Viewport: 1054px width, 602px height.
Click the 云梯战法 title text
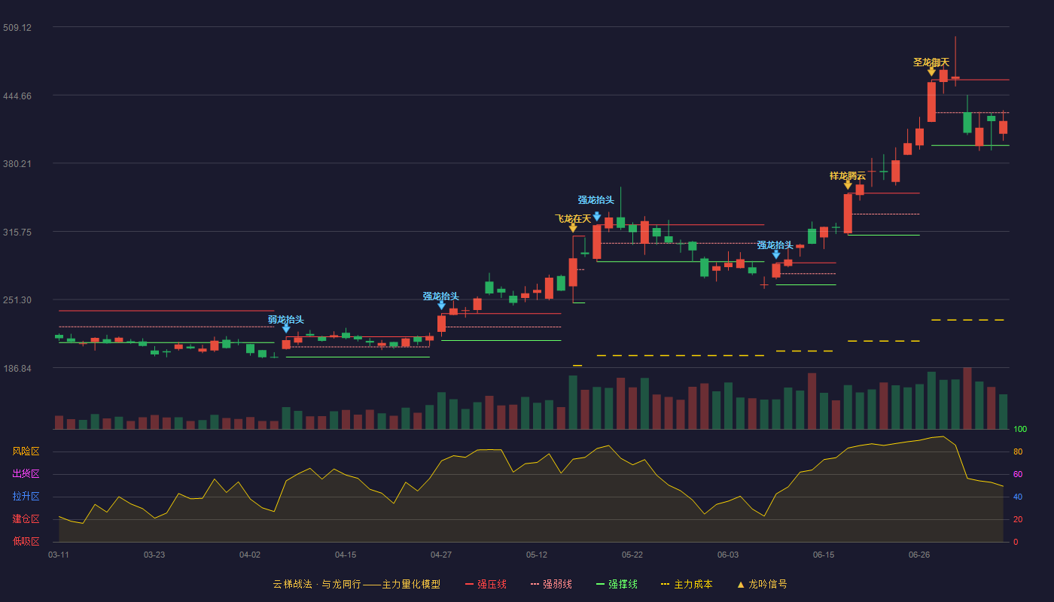(x=291, y=584)
